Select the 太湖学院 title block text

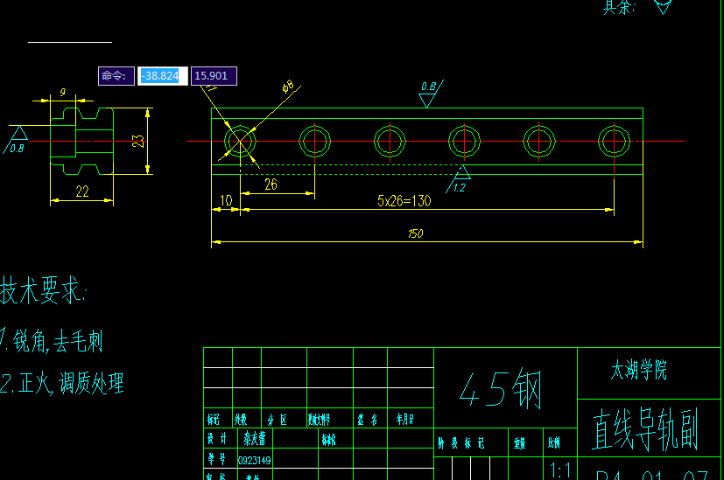tap(639, 370)
